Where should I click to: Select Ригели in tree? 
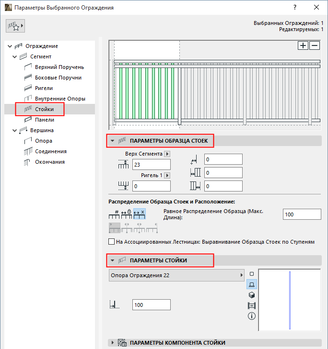tap(44, 88)
